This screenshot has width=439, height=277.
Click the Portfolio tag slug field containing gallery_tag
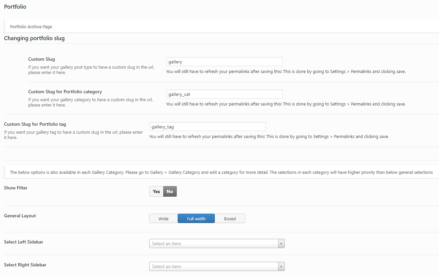click(x=207, y=127)
